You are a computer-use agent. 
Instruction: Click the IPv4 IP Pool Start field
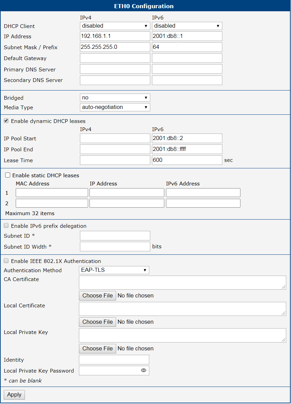(115, 138)
